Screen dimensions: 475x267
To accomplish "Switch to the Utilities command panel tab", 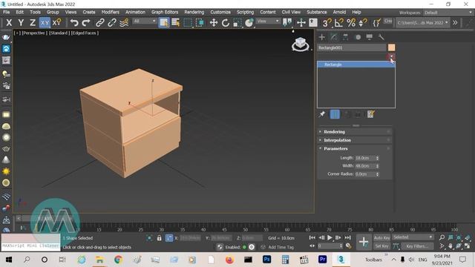I will click(381, 37).
